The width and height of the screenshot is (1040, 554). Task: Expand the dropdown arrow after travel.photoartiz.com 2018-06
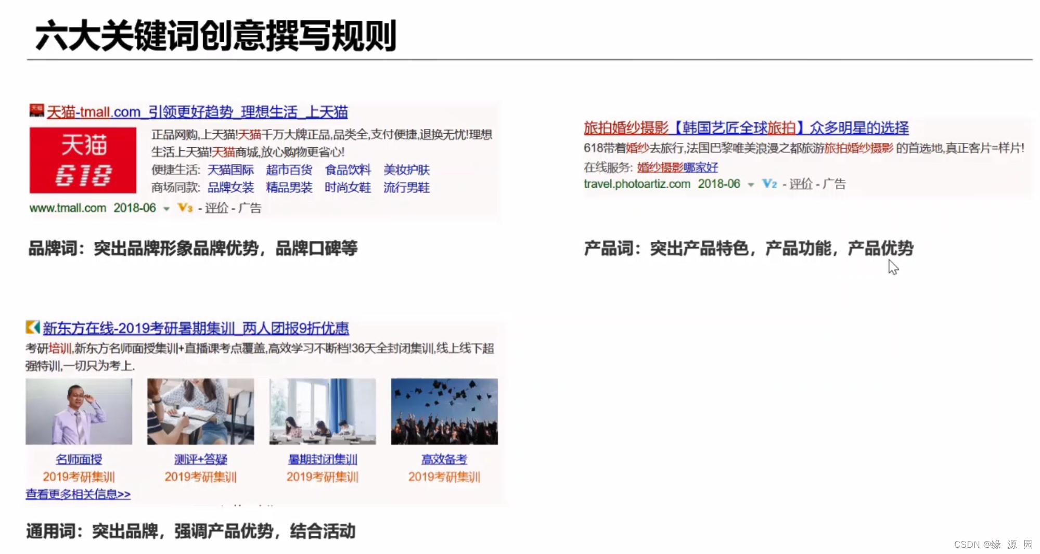pos(751,185)
